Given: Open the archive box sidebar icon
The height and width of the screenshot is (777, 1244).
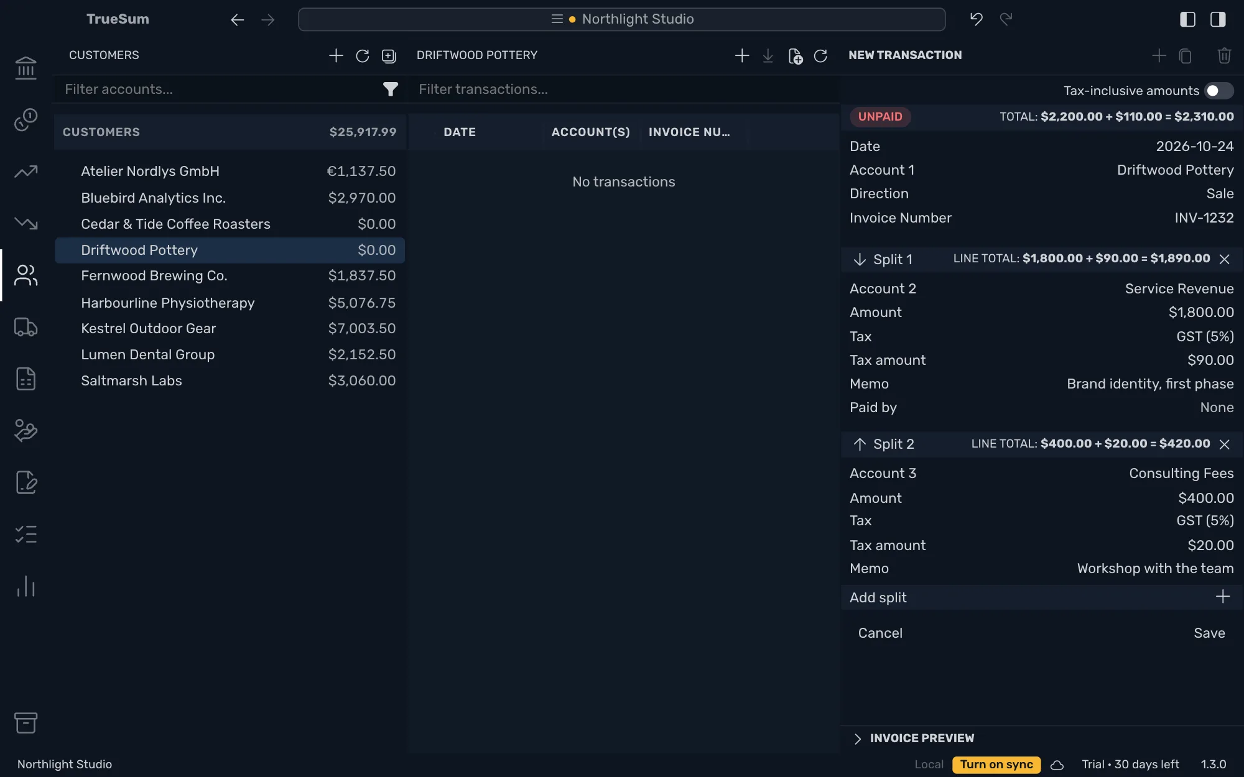Looking at the screenshot, I should click(26, 722).
